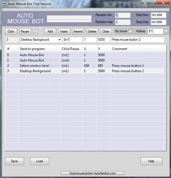Click the comment field 'Press mouse button 2'

pos(138,40)
